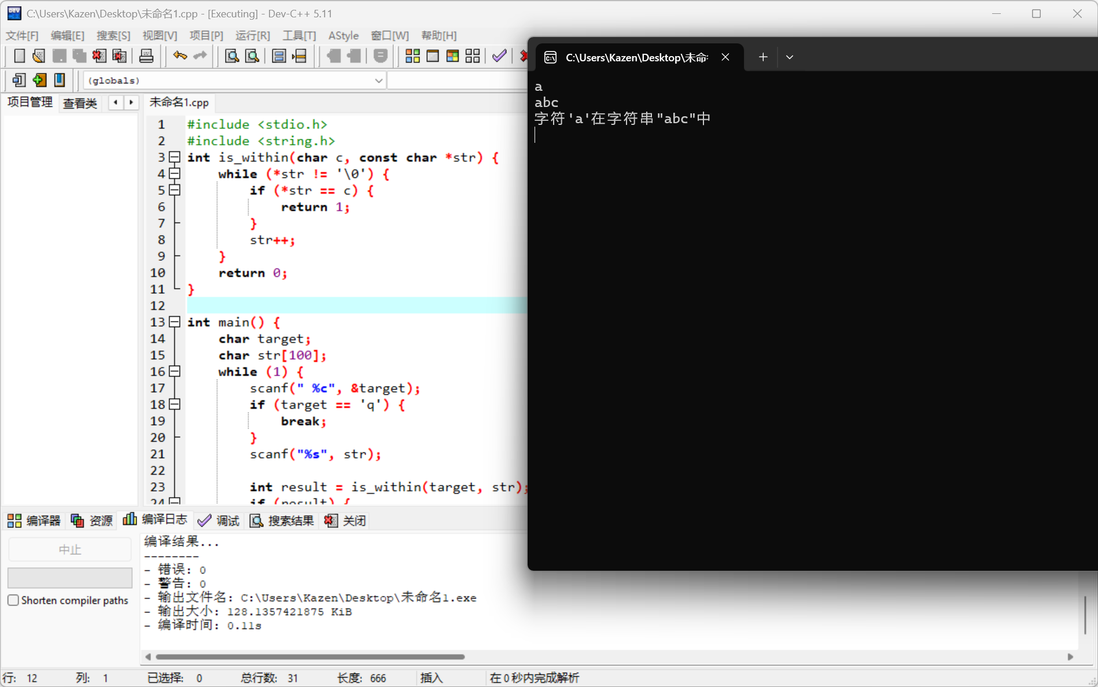Click the empty function combo box beside (globals)
This screenshot has height=687, width=1098.
[x=458, y=80]
